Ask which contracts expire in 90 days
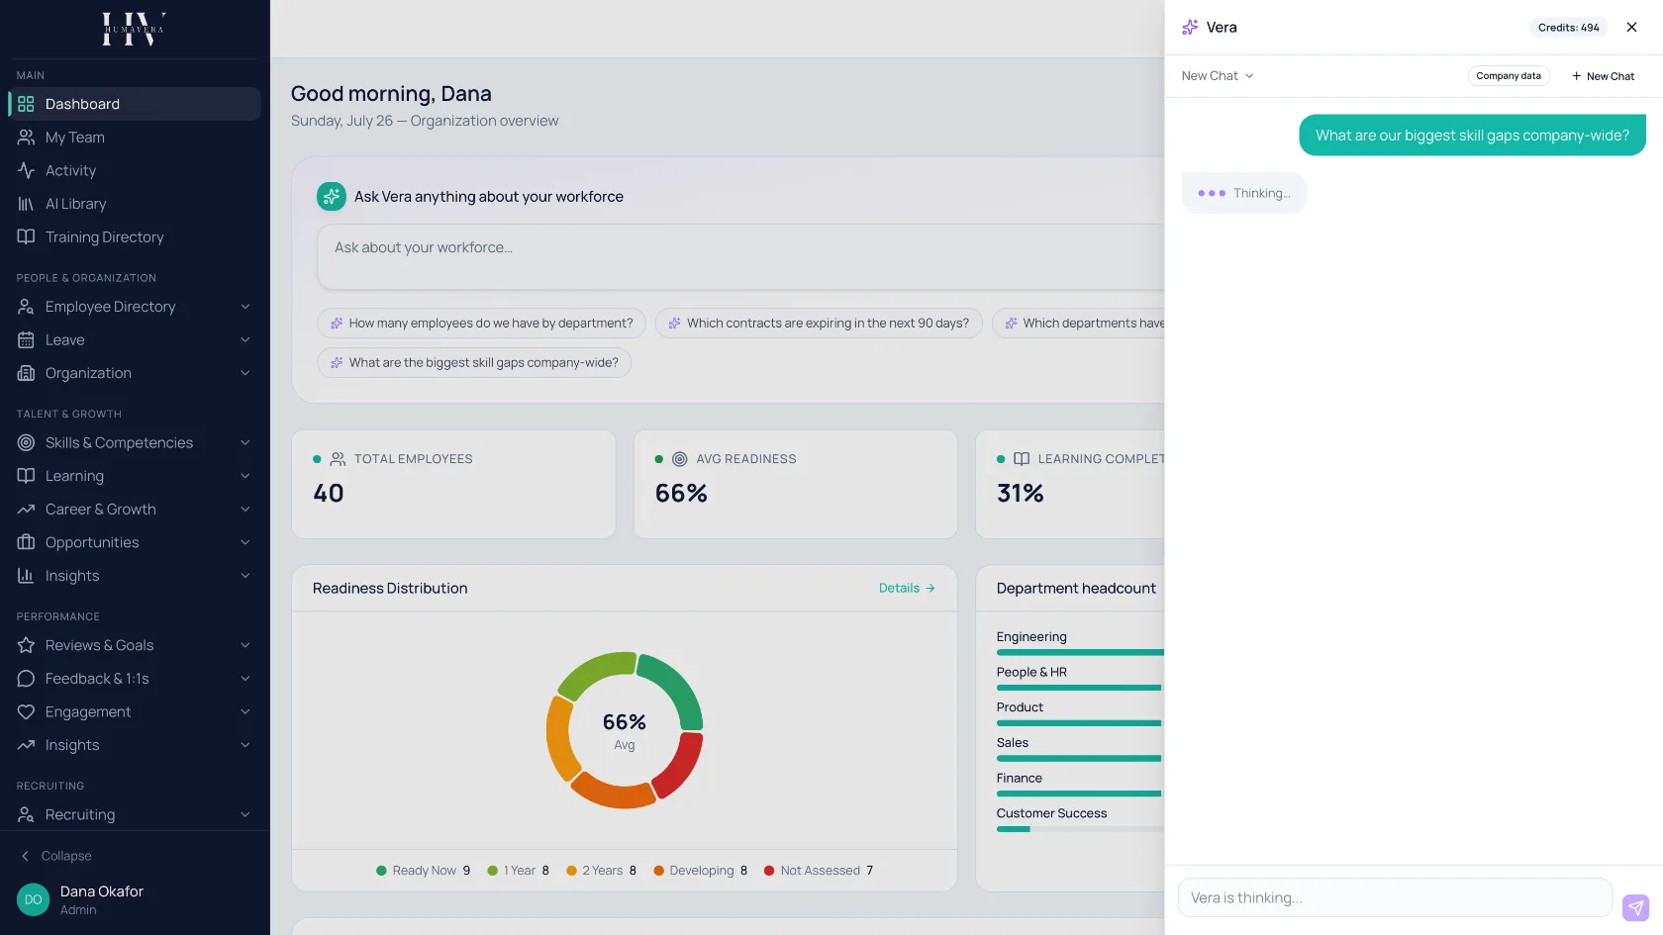The image size is (1663, 935). (819, 324)
